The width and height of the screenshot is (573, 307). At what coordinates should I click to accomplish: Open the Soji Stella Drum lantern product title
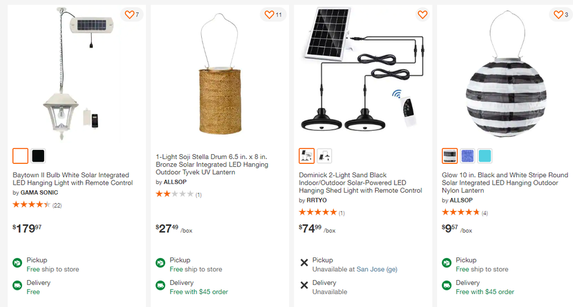pos(212,165)
